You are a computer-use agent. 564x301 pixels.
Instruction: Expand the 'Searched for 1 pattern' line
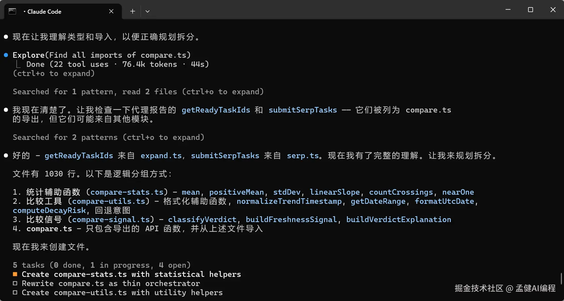[x=138, y=92]
